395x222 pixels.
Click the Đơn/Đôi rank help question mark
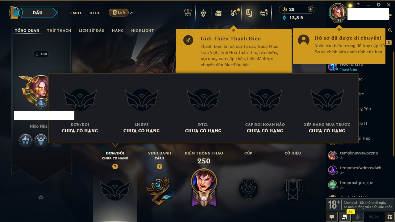point(115,166)
